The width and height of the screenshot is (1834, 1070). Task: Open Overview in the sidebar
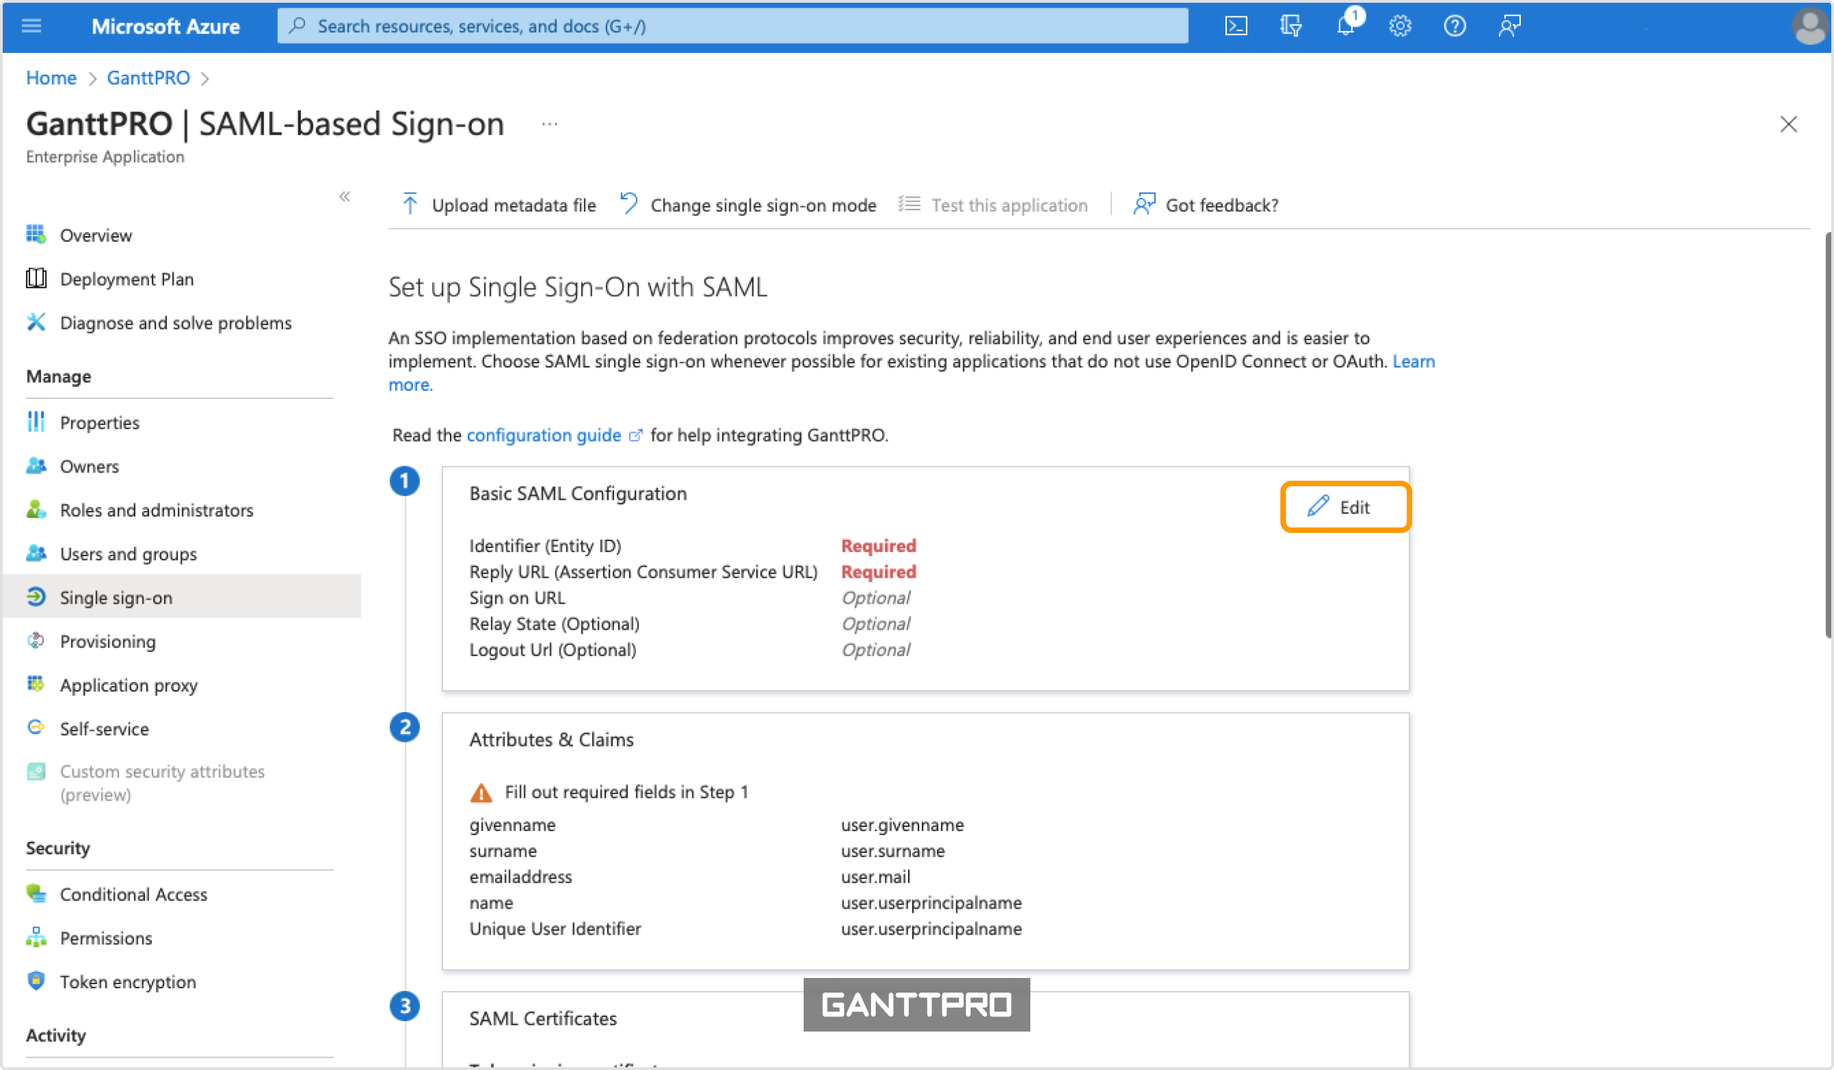point(95,235)
